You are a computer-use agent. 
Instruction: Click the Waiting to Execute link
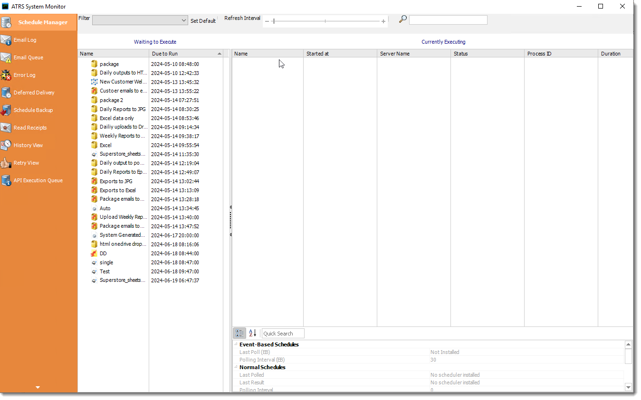tap(155, 42)
